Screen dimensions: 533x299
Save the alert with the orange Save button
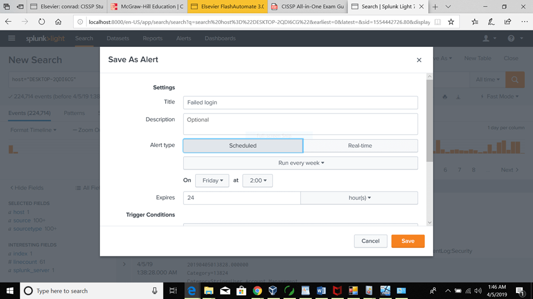pos(408,241)
